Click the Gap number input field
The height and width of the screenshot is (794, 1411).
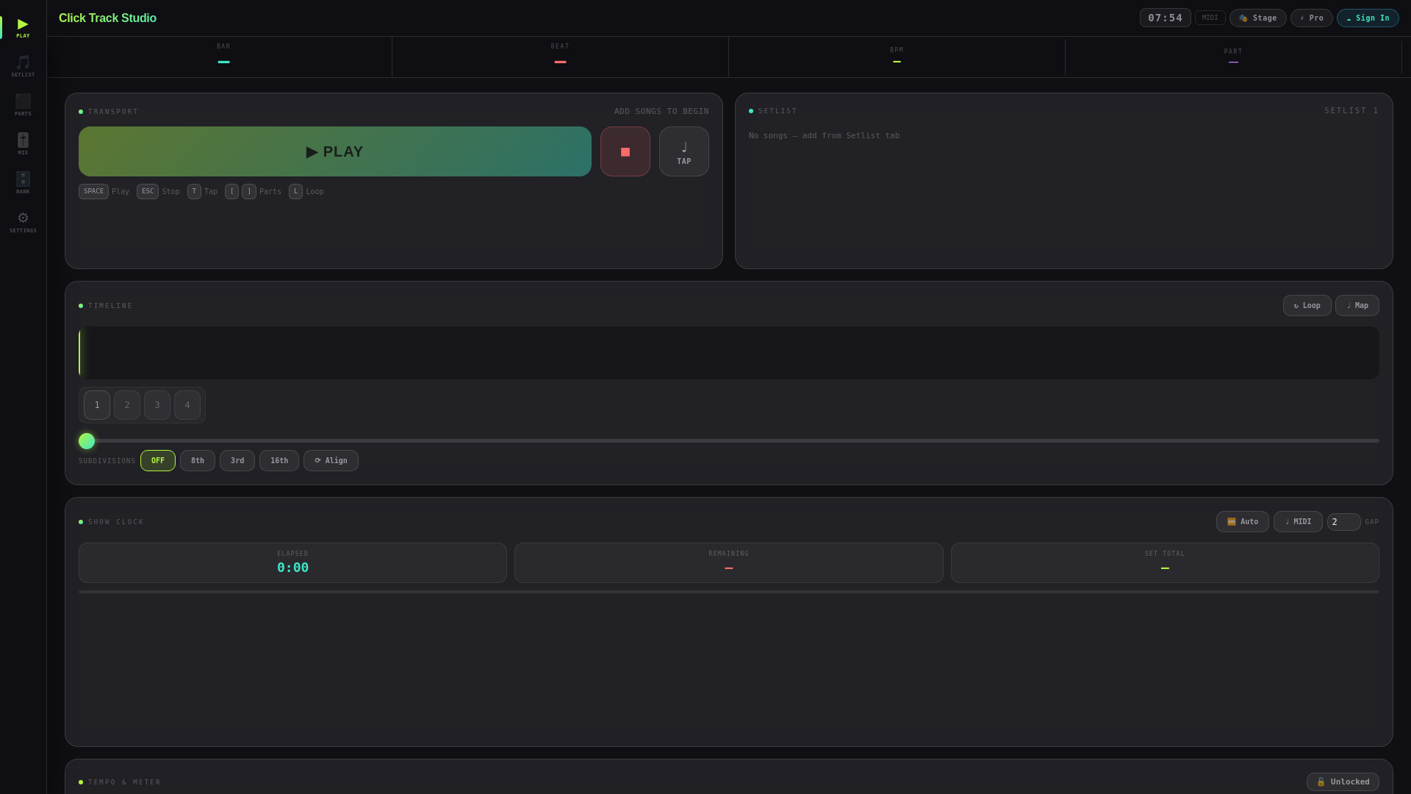click(x=1343, y=522)
